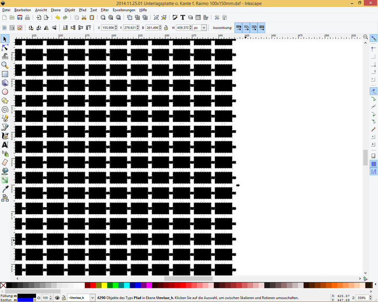Click the no-color X swatch

click(x=3, y=285)
